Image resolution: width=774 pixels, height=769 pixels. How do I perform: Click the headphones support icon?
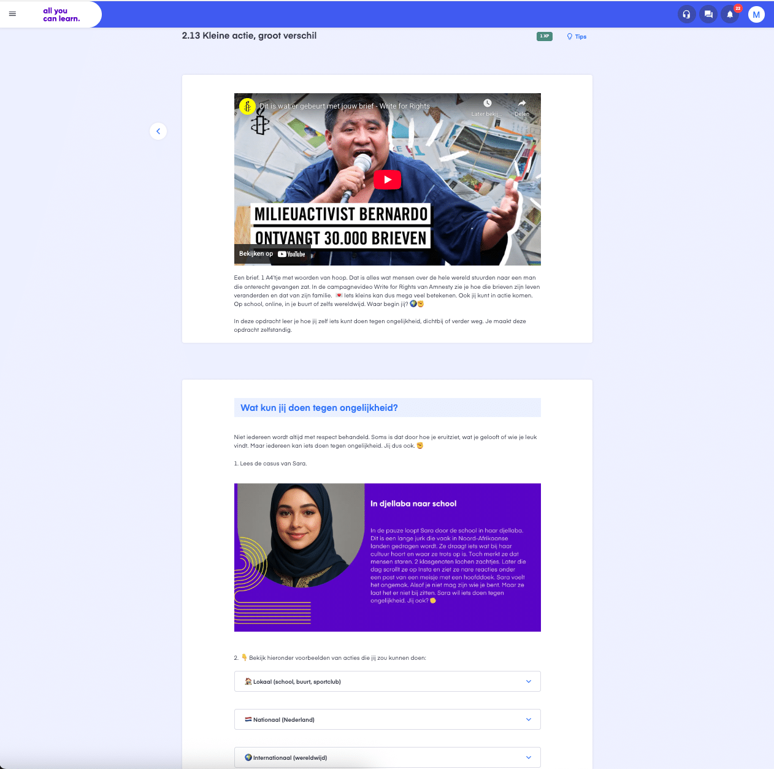coord(686,14)
